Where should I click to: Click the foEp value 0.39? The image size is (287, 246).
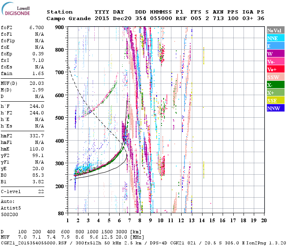tap(38, 54)
